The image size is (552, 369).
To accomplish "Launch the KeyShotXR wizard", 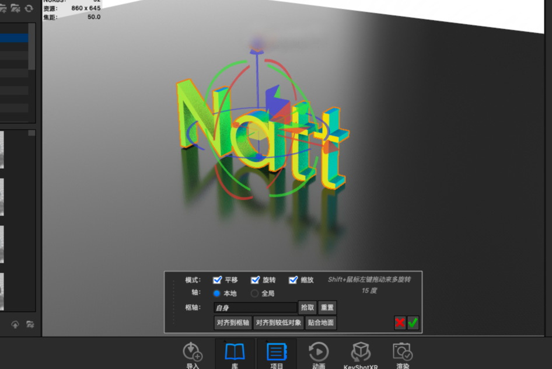I will tap(361, 353).
